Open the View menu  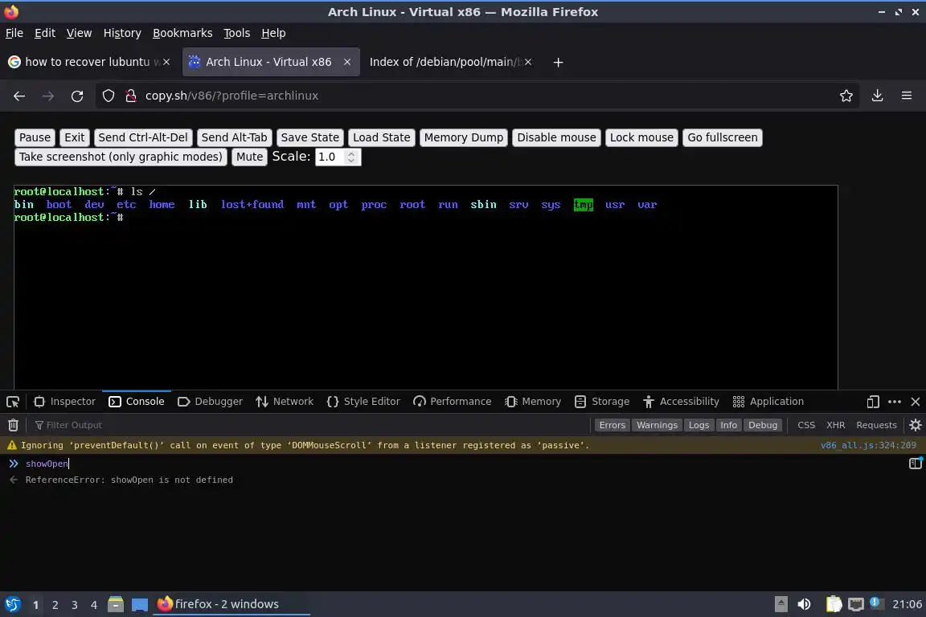[79, 33]
